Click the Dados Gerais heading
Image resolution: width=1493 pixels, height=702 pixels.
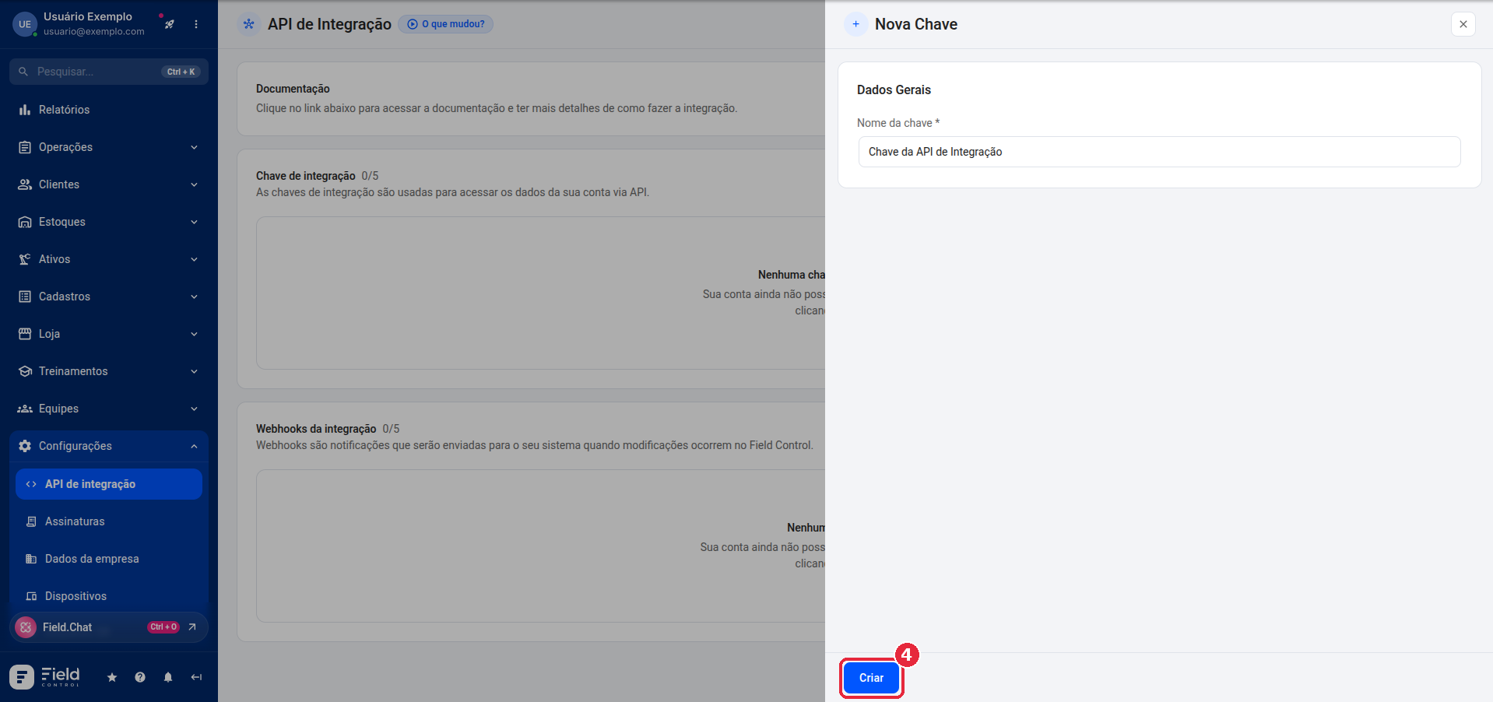[894, 90]
